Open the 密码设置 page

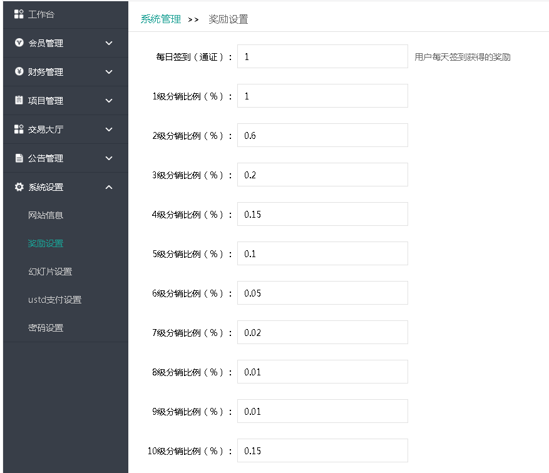(x=46, y=328)
